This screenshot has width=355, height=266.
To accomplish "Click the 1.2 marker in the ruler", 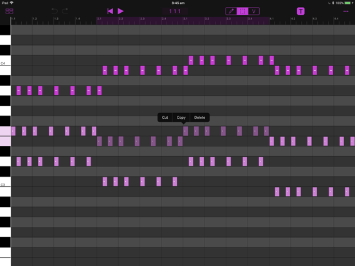I will (35, 19).
